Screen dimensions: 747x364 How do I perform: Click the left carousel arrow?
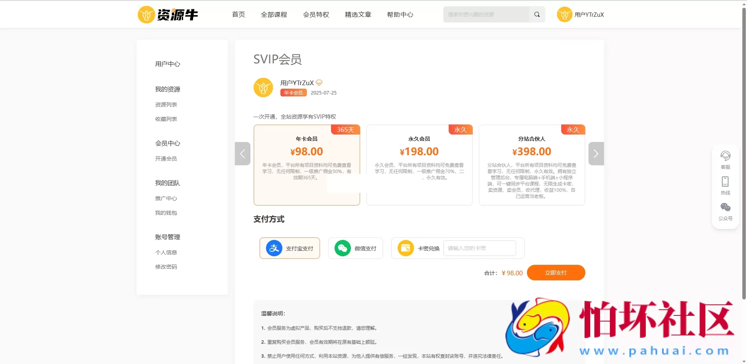[243, 154]
